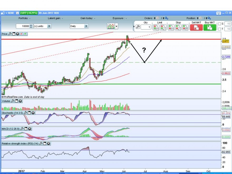232x174 pixels.
Task: Click the Sell MKT button
Action: (196, 27)
